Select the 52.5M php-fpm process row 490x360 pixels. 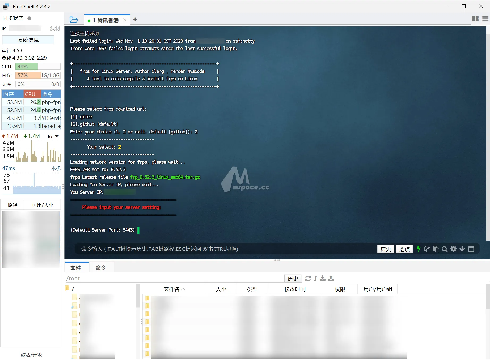pos(31,110)
